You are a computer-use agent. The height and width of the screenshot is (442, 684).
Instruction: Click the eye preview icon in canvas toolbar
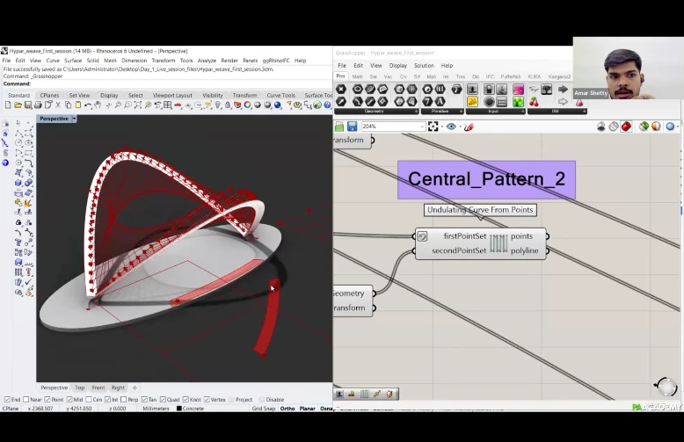click(452, 127)
